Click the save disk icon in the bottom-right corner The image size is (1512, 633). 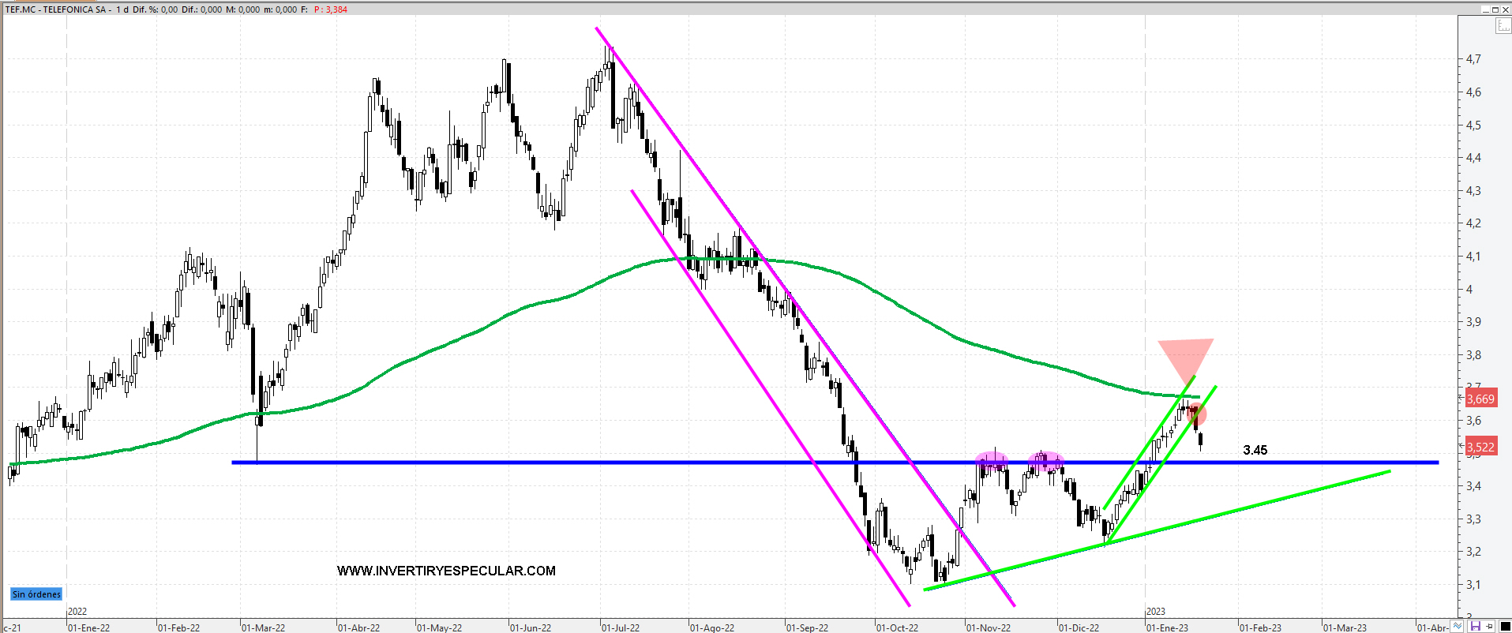1475,627
